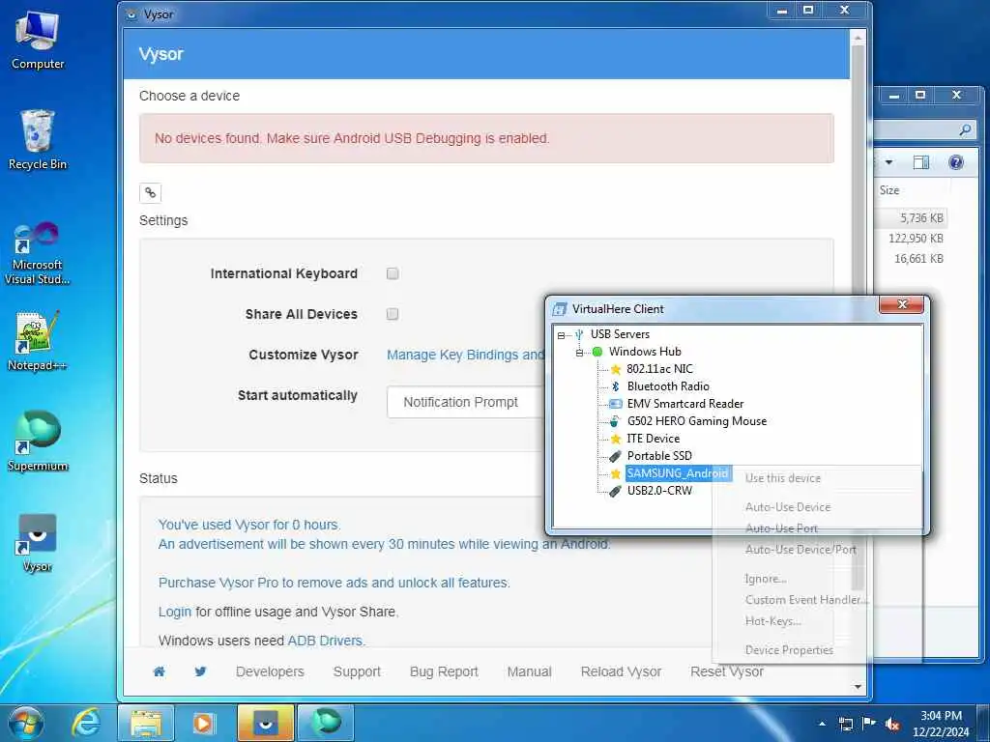Click the network tray icon
Screen dimensions: 990x742
[x=845, y=724]
